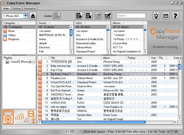Click the eject iPhone button
The width and height of the screenshot is (184, 135).
pos(33,16)
